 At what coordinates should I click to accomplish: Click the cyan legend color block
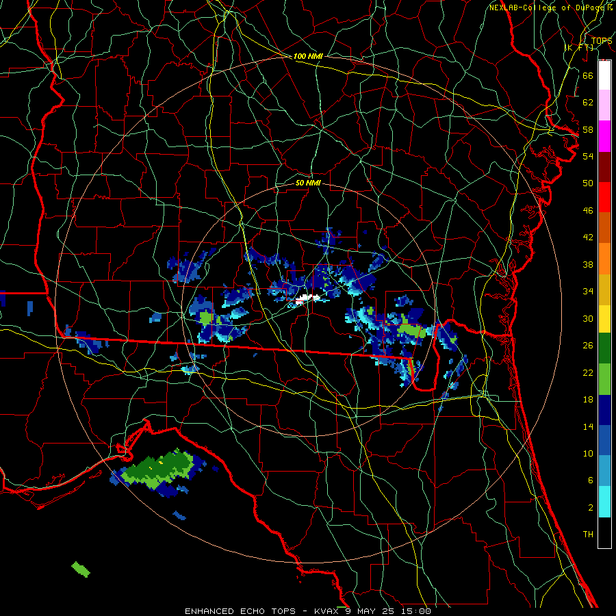[604, 501]
